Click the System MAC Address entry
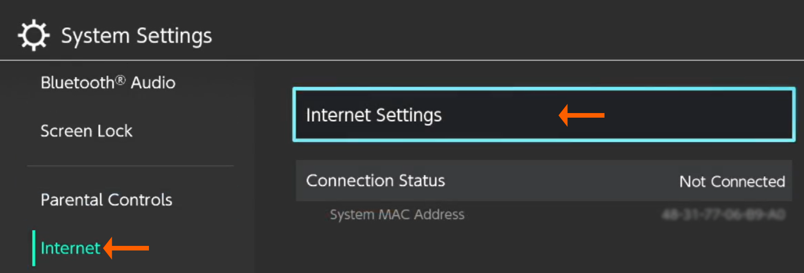 coord(397,214)
